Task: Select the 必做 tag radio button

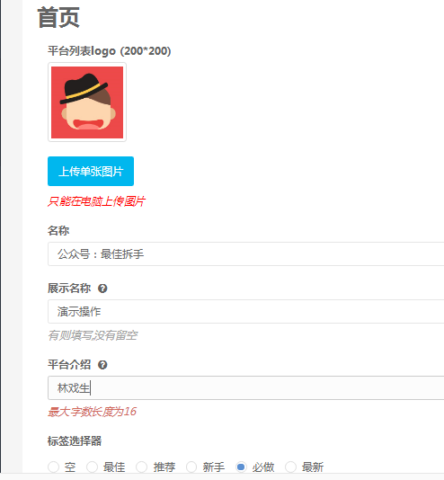Action: point(241,467)
